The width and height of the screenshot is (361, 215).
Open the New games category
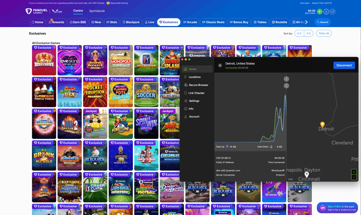coord(96,22)
